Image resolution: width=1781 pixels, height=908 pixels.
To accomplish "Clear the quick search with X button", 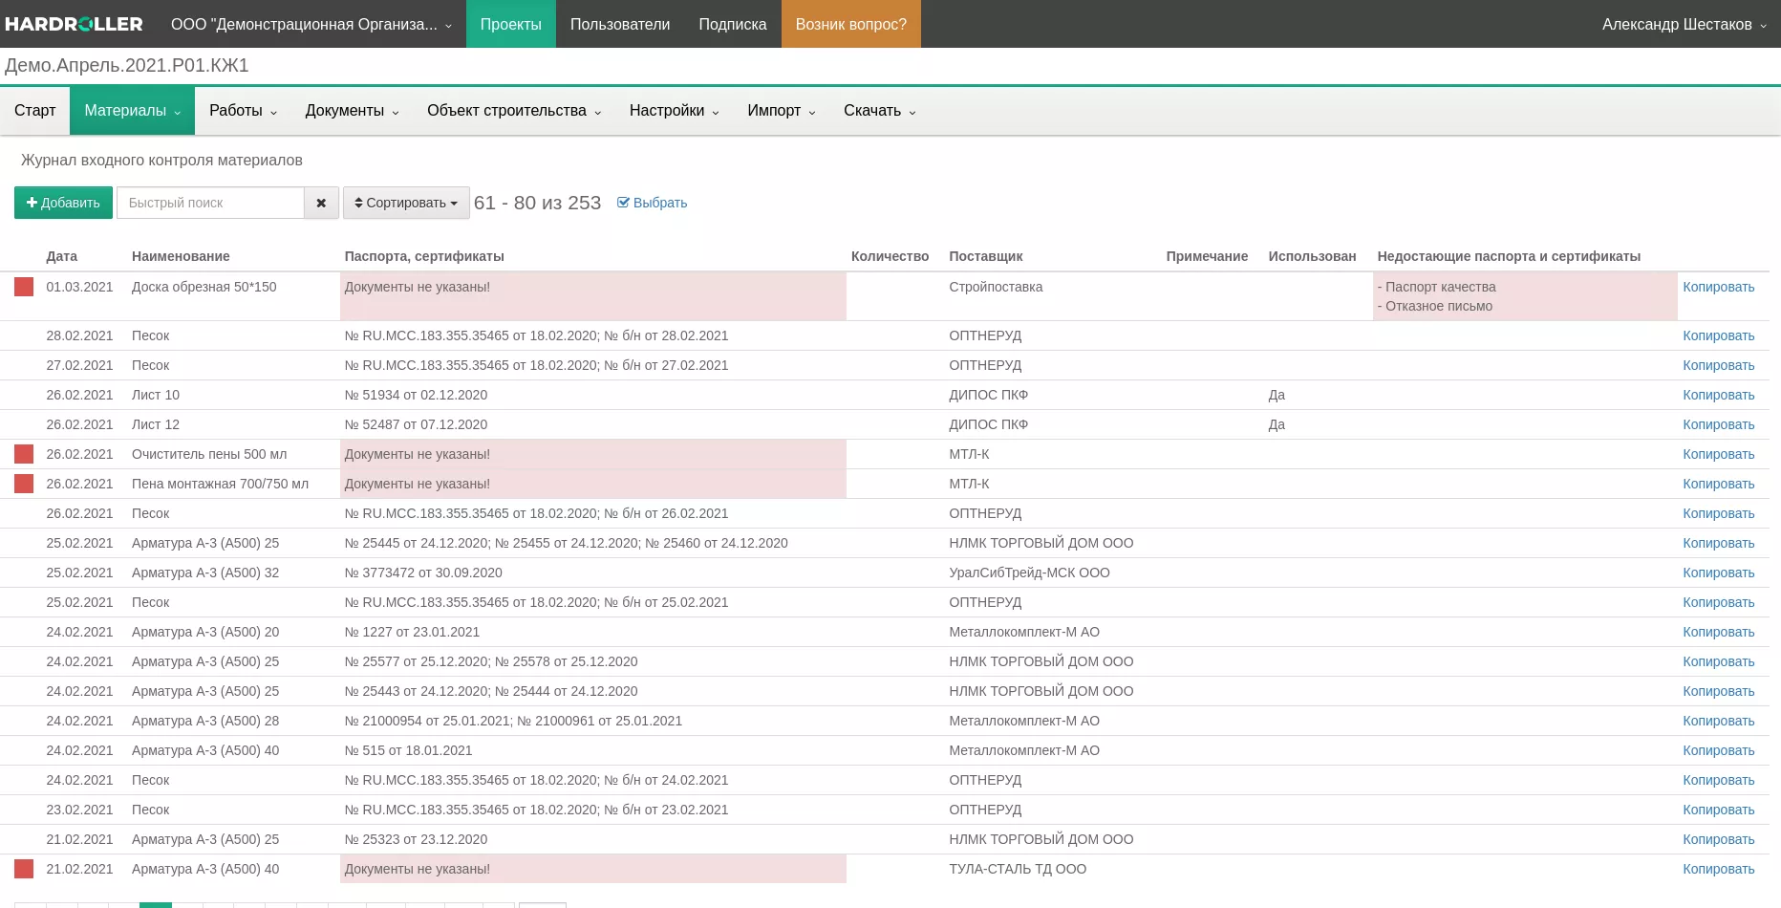I will click(x=321, y=203).
